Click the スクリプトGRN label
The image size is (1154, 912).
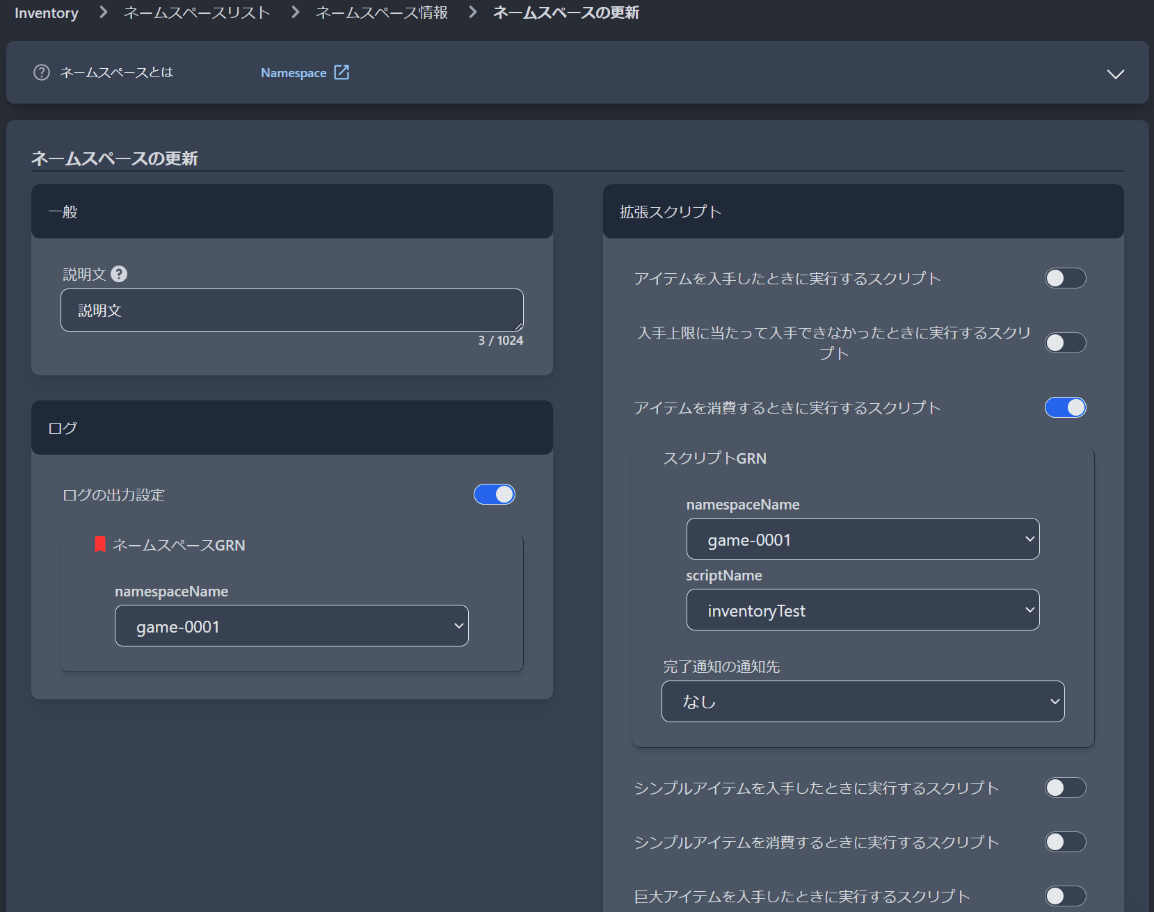coord(714,459)
